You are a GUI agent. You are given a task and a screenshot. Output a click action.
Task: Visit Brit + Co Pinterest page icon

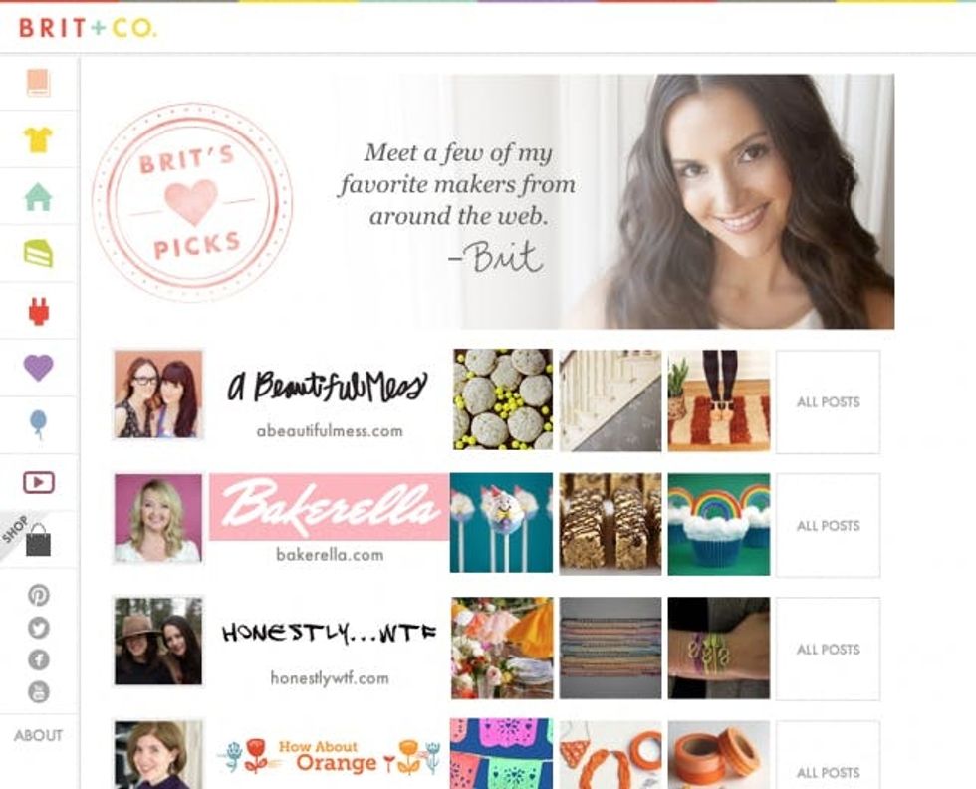pyautogui.click(x=39, y=596)
